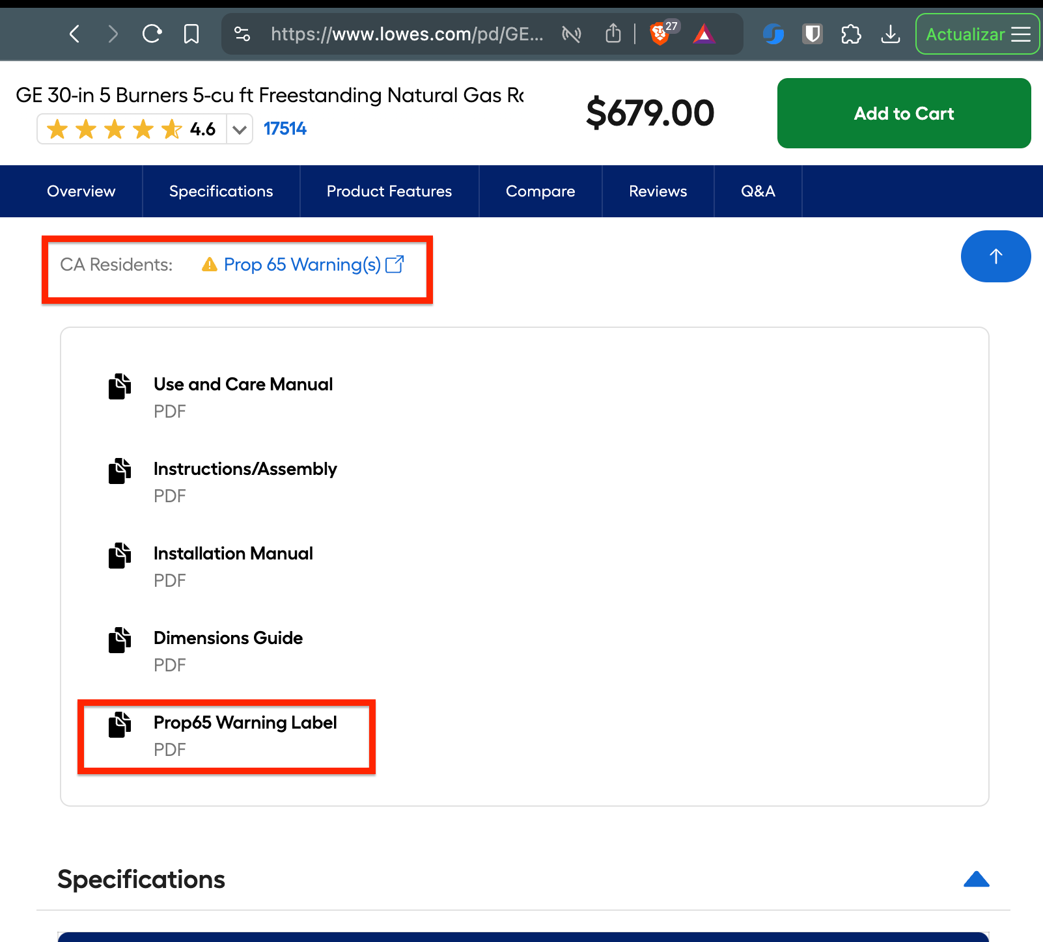Open the Q&A tab
The image size is (1043, 942).
[758, 191]
